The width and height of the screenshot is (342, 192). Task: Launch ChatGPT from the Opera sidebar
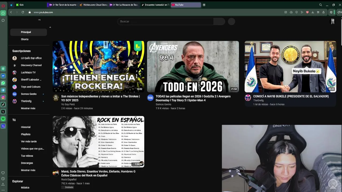coord(3,69)
